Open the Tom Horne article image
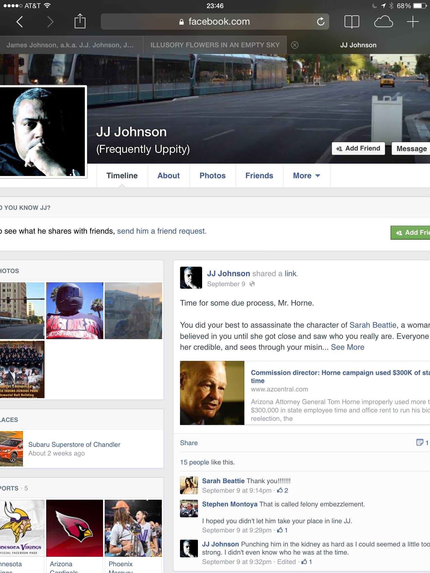The image size is (430, 573). pos(212,393)
